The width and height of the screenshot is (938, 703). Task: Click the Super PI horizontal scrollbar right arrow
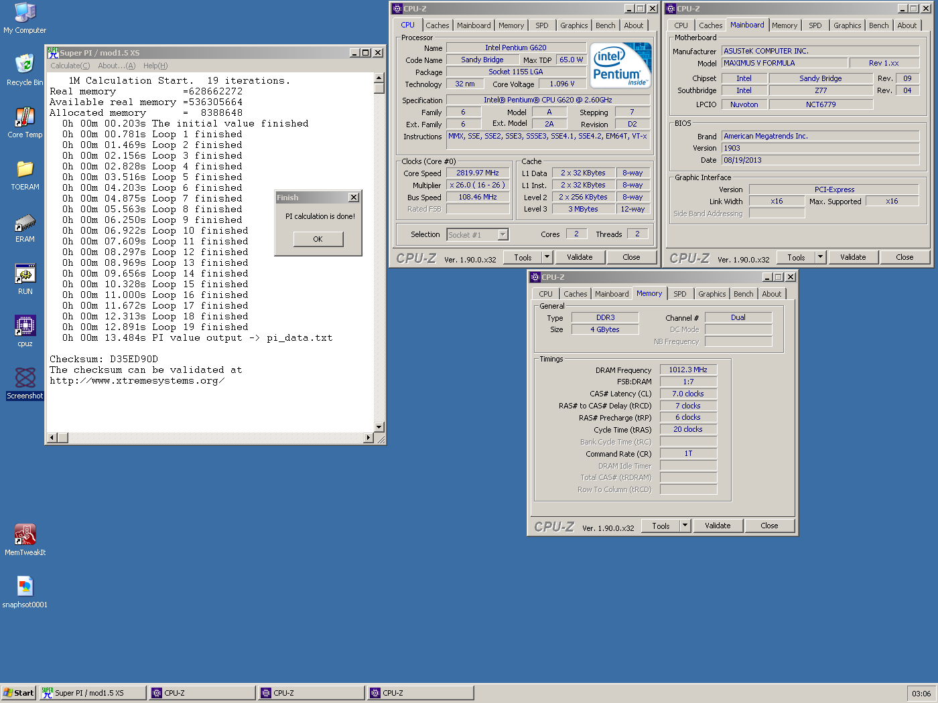coord(368,438)
